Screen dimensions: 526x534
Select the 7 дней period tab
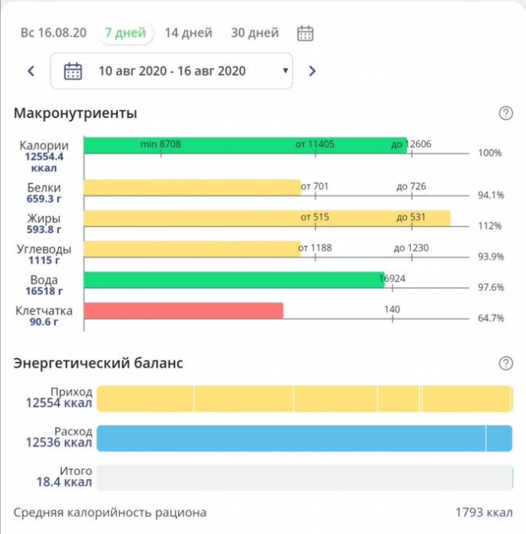point(125,33)
